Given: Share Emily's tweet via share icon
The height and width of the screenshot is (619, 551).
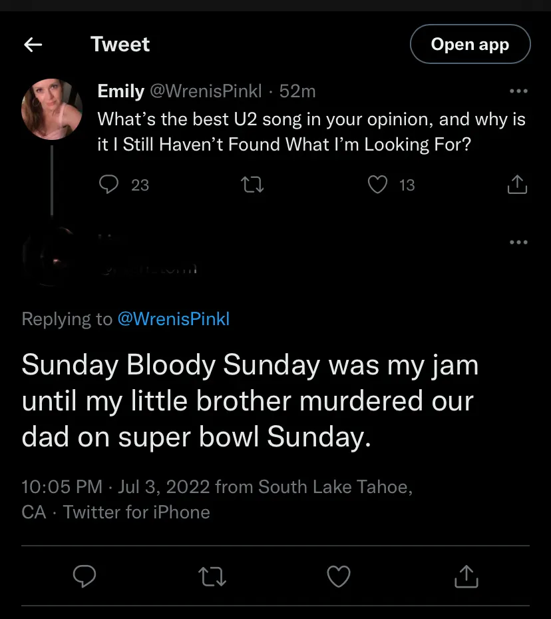Looking at the screenshot, I should (x=517, y=185).
